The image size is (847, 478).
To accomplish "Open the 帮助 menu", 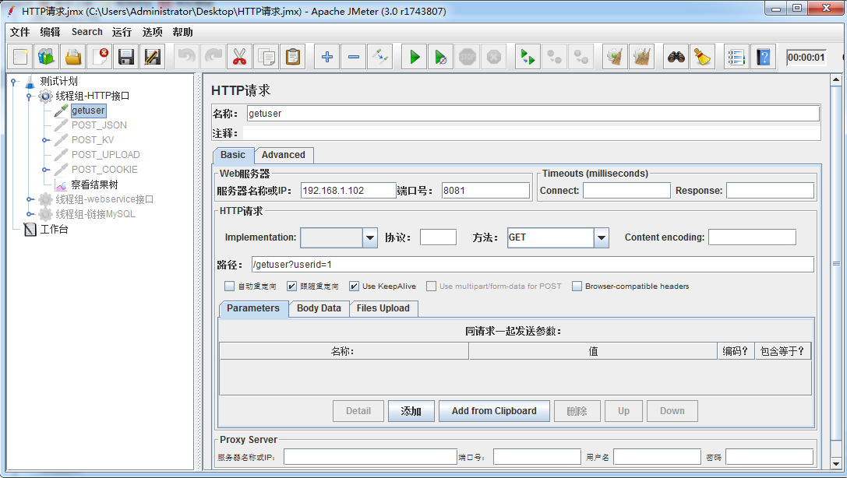I will pyautogui.click(x=182, y=32).
